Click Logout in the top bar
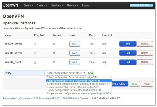 coord(86,5)
